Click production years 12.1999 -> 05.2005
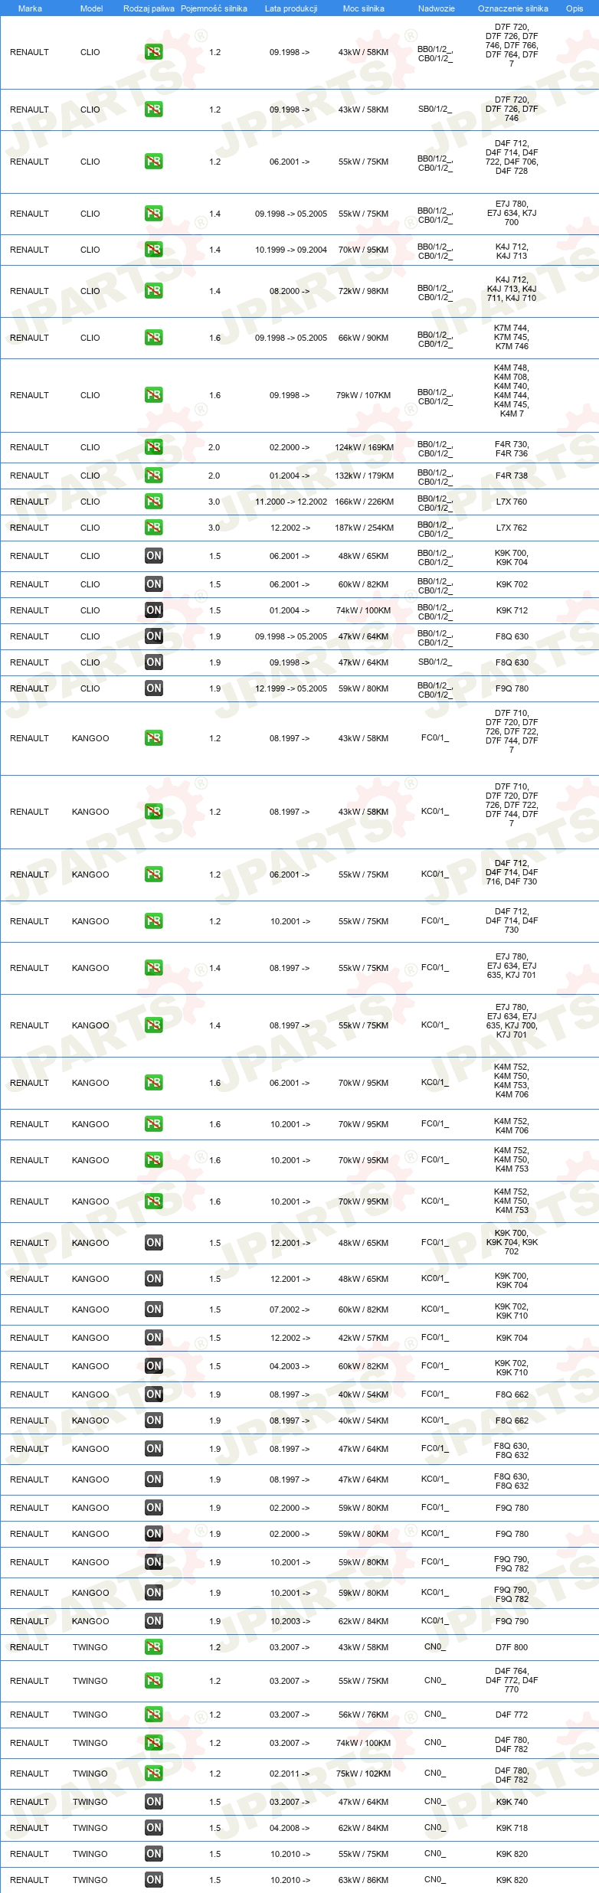599x1893 pixels. pyautogui.click(x=291, y=688)
